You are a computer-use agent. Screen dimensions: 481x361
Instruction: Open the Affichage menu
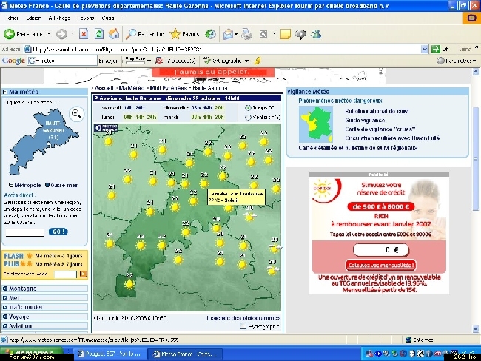[x=59, y=18]
